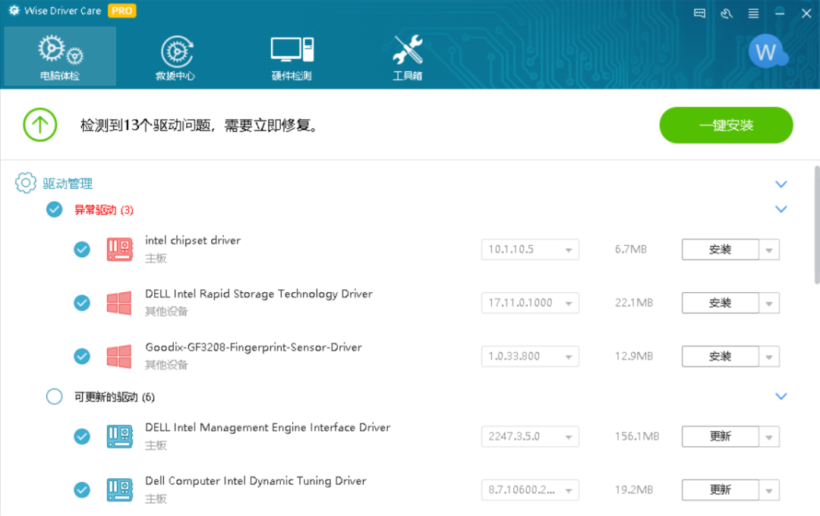Click Goodix-GF3208-Fingerprint-Sensor-Driver name
The image size is (820, 516).
[253, 347]
